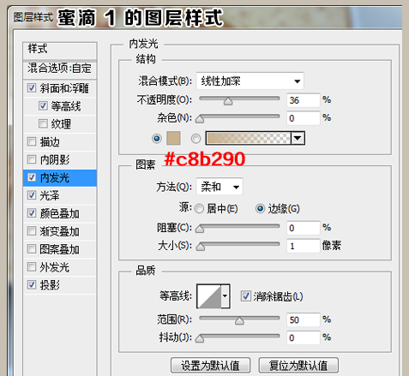
Task: Open the 方法 柔和 dropdown
Action: 220,187
